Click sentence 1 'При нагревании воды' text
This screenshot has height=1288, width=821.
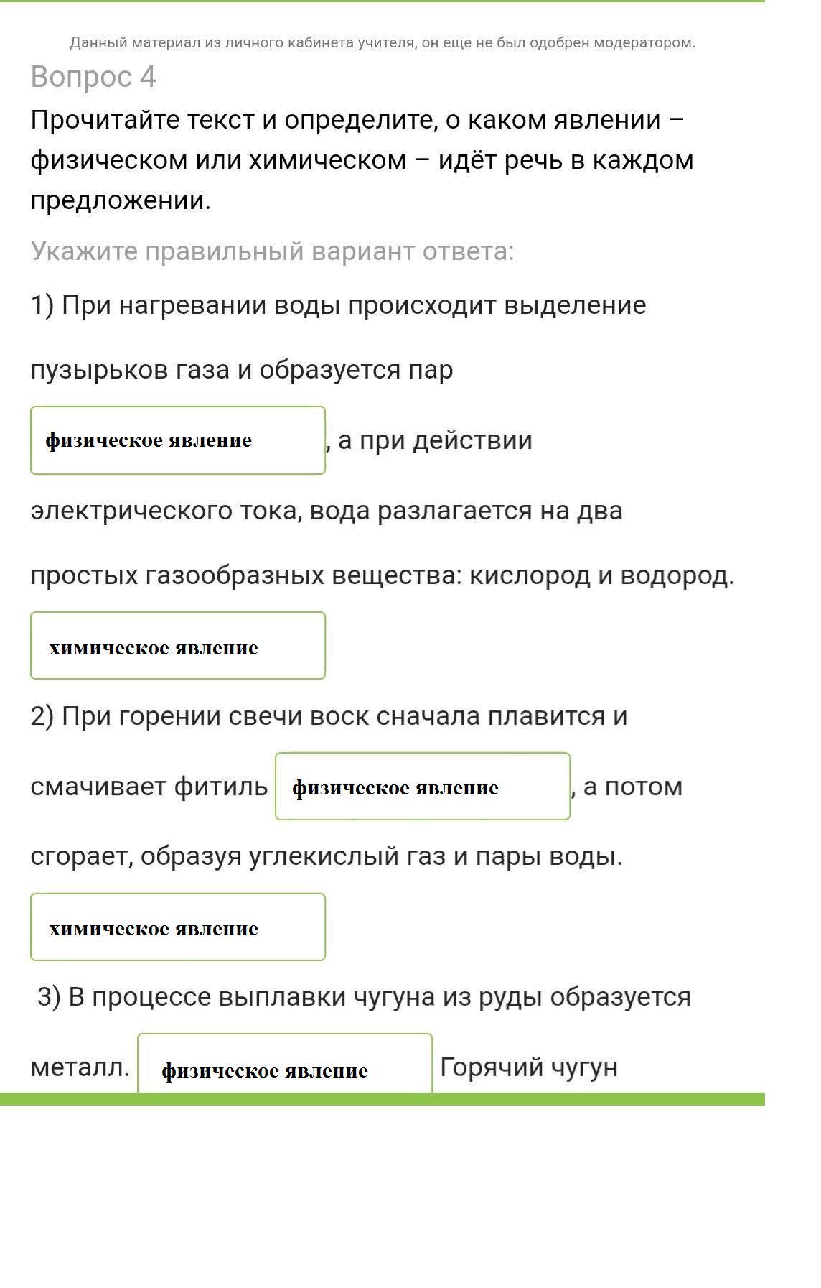click(x=339, y=305)
